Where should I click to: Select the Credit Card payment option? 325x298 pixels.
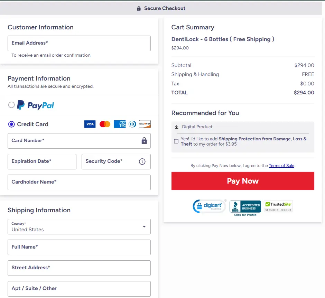tap(11, 124)
